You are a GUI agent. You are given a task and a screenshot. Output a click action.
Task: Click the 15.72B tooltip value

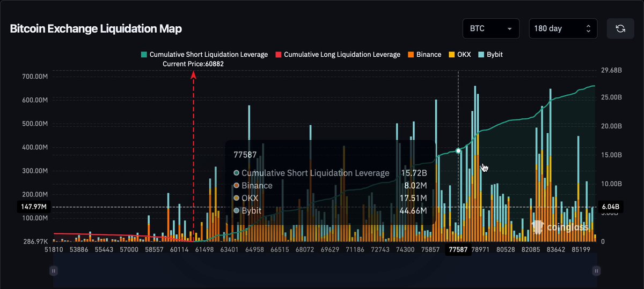coord(414,173)
